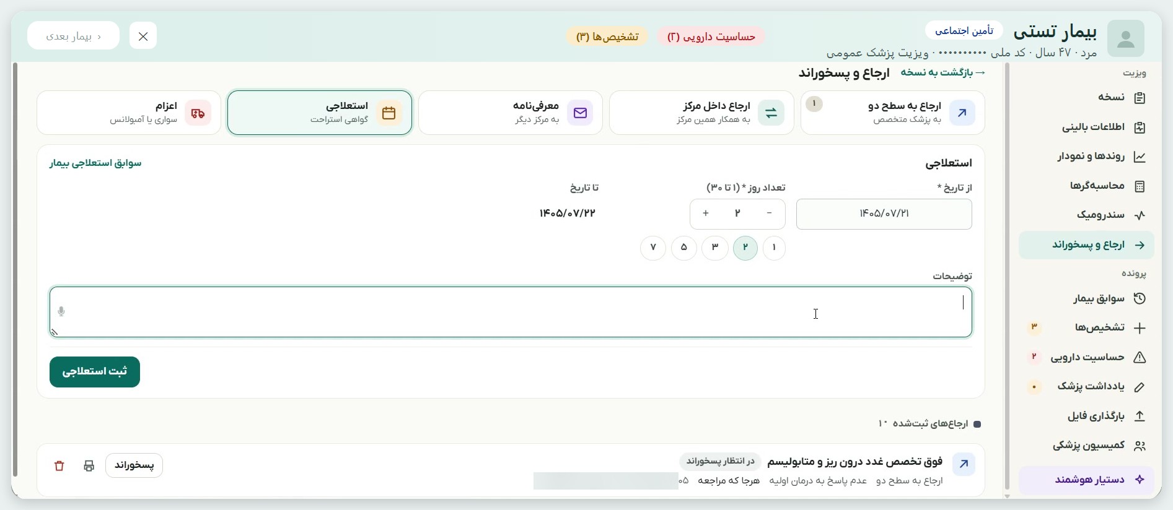Select the 1-day quick chip
Viewport: 1173px width, 510px height.
tap(774, 248)
